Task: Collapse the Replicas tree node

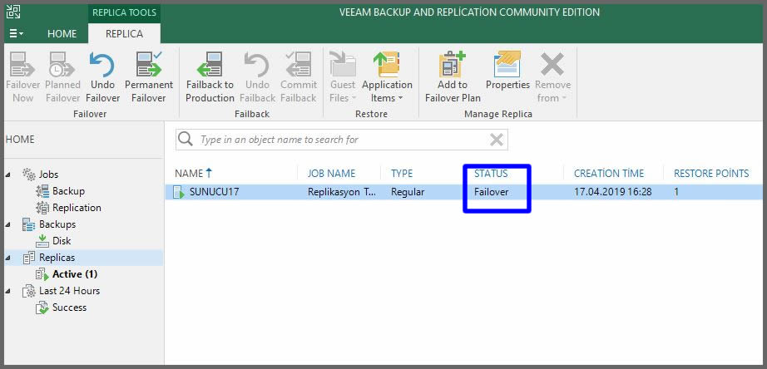Action: pos(9,258)
